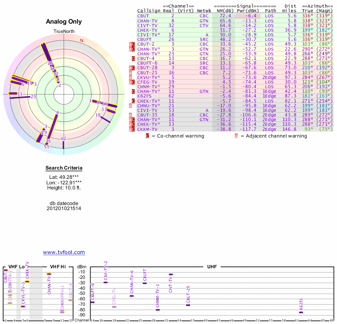This screenshot has width=337, height=324.
Task: Click the CKVU-TV-1 marker in the VHF chart
Action: [x=23, y=306]
